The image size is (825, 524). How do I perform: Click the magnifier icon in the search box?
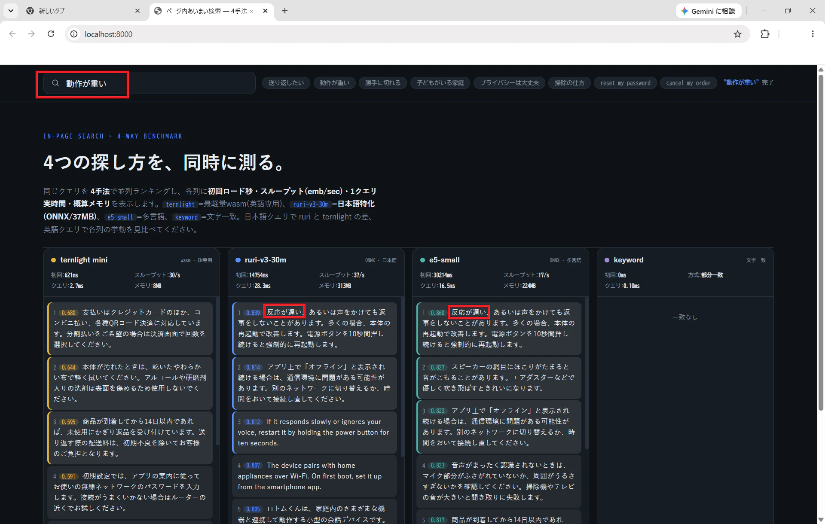[x=55, y=83]
